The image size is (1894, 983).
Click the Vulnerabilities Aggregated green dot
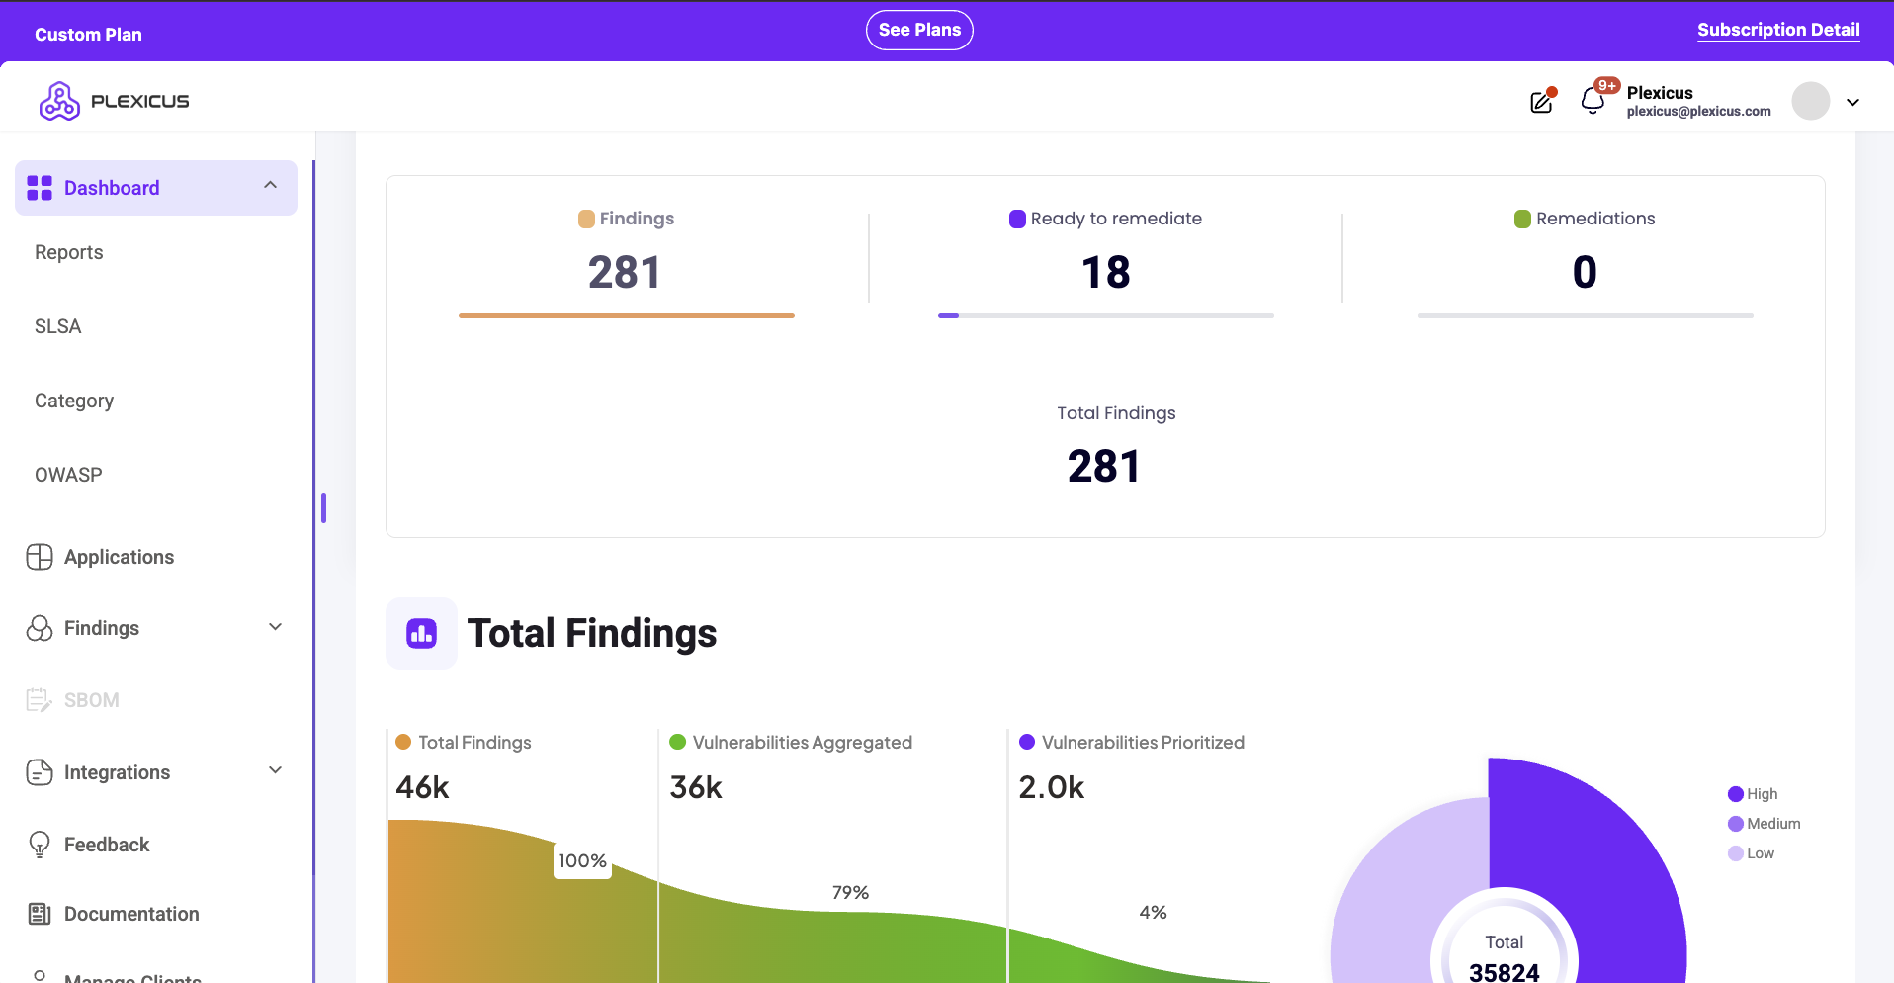pyautogui.click(x=677, y=742)
